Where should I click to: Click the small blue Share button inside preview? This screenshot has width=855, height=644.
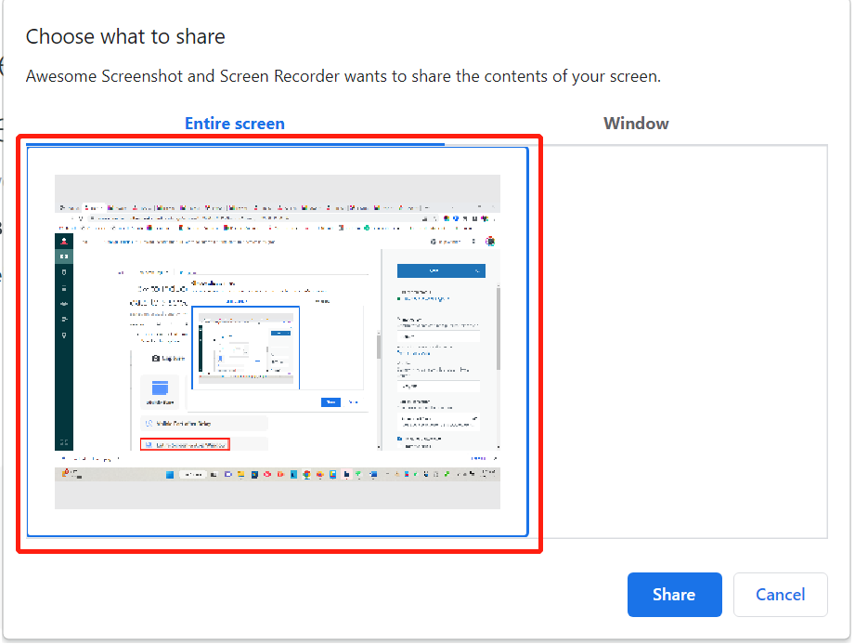coord(330,401)
